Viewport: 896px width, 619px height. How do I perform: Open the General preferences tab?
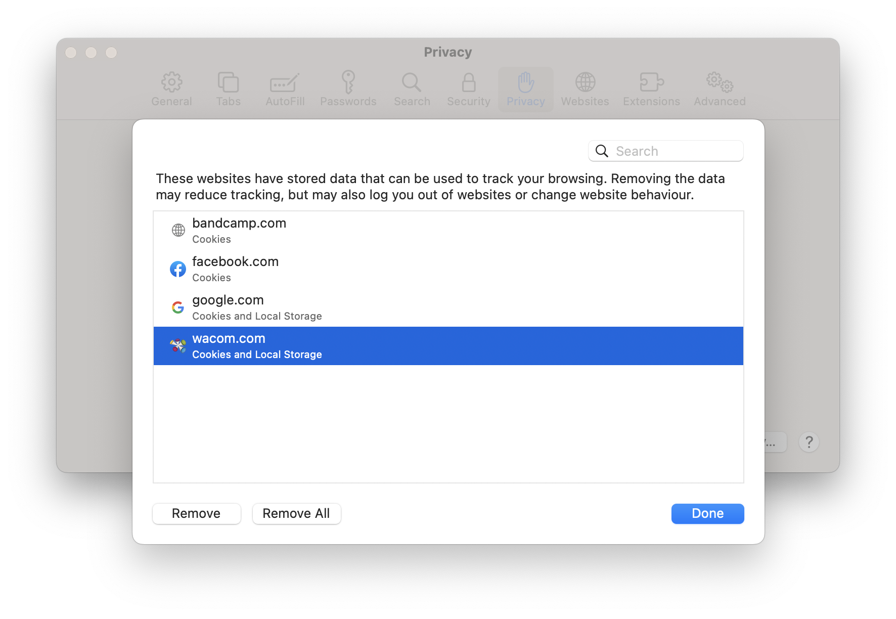(171, 89)
